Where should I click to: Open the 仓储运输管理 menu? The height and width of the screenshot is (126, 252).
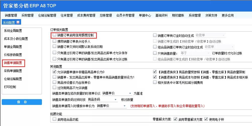tap(47, 15)
